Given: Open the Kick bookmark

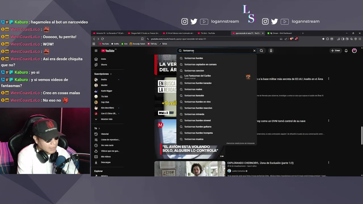Looking at the screenshot, I should pyautogui.click(x=124, y=44).
